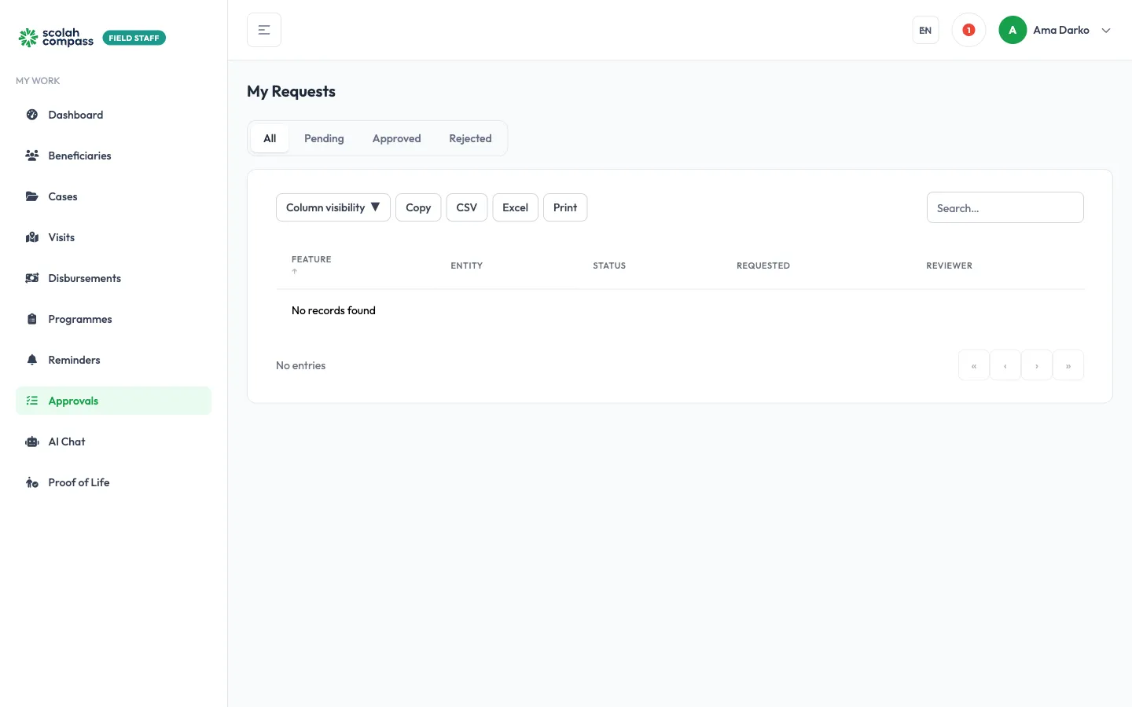This screenshot has width=1132, height=707.
Task: Sort by the Status column header
Action: tap(609, 266)
